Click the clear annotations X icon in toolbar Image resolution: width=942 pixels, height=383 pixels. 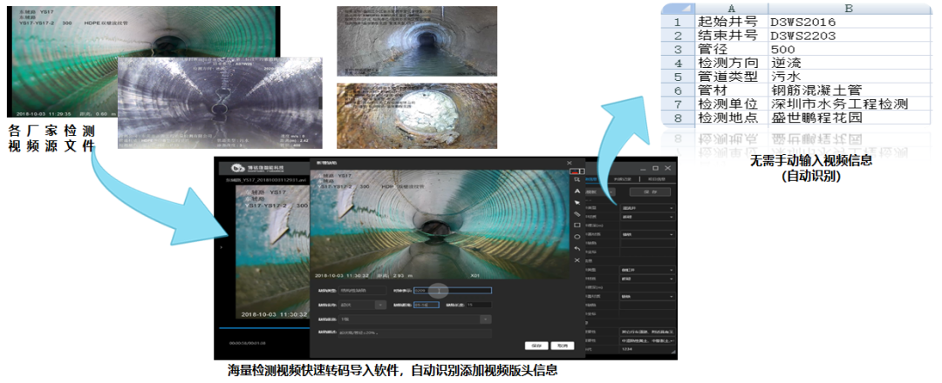coord(577,260)
